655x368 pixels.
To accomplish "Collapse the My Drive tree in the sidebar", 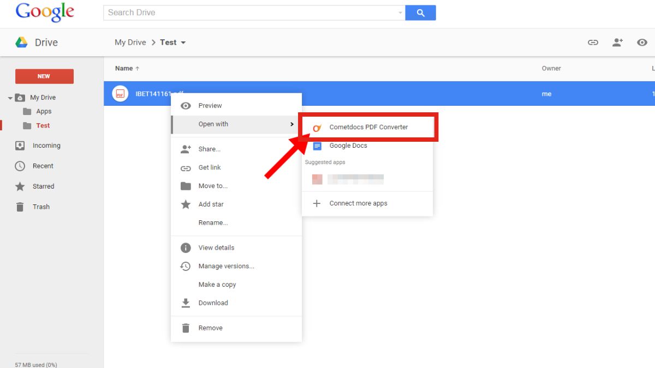I will click(x=9, y=97).
